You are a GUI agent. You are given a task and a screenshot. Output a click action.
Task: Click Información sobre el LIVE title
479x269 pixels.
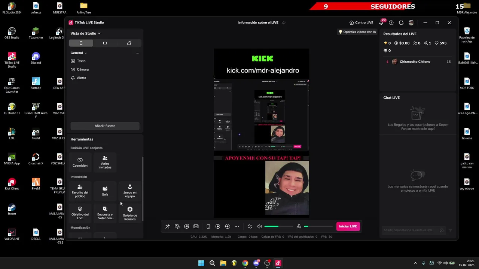point(258,22)
